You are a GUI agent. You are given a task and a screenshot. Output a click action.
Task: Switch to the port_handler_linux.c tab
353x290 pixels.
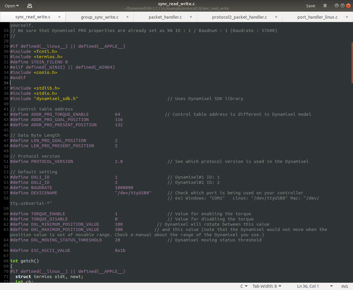tap(317, 17)
